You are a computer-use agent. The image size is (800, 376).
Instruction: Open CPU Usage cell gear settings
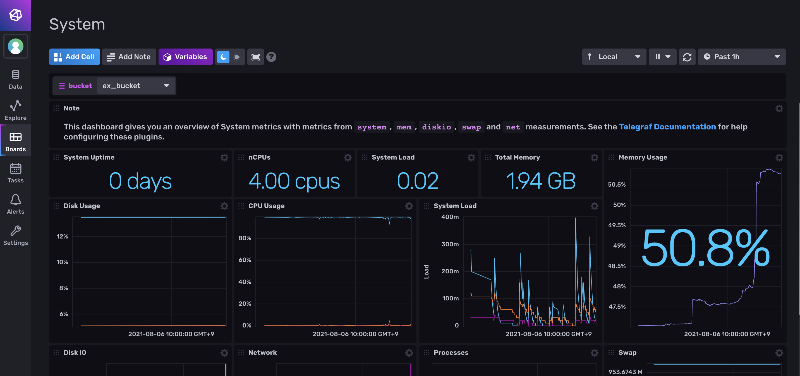[x=409, y=206]
